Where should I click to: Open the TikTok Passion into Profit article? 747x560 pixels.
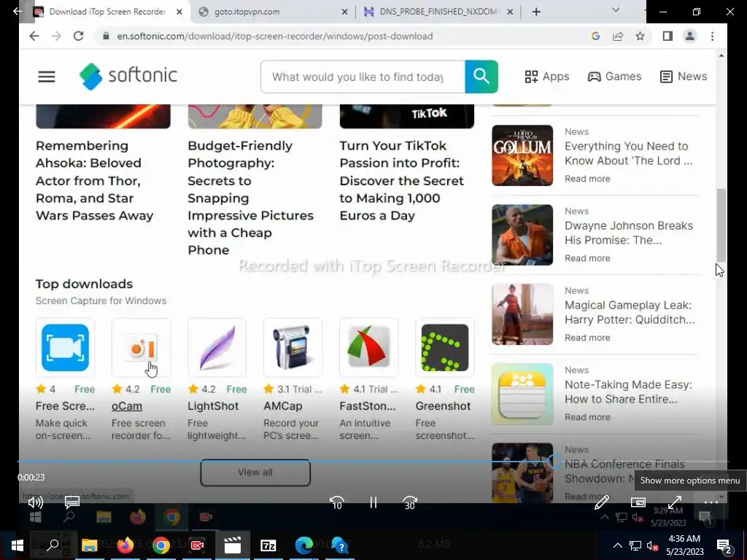tap(401, 181)
